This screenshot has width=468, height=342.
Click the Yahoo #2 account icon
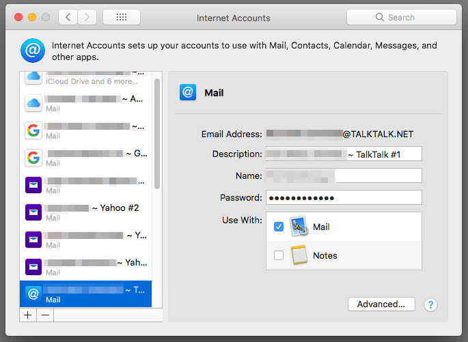33,212
